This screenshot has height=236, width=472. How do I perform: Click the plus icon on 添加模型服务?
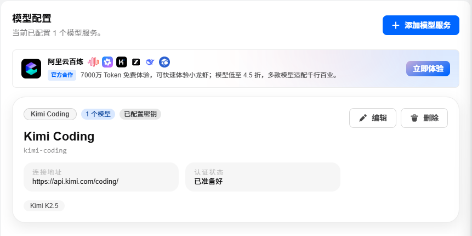396,25
